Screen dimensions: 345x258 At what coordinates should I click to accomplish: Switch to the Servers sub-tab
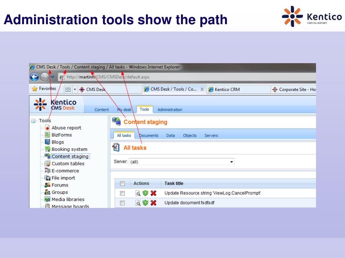point(211,136)
